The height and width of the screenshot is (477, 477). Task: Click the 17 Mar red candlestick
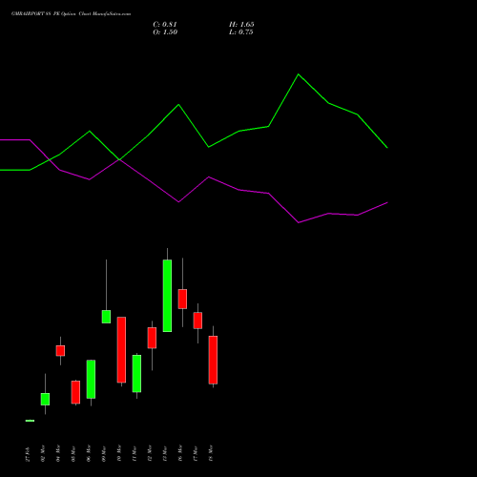(197, 321)
